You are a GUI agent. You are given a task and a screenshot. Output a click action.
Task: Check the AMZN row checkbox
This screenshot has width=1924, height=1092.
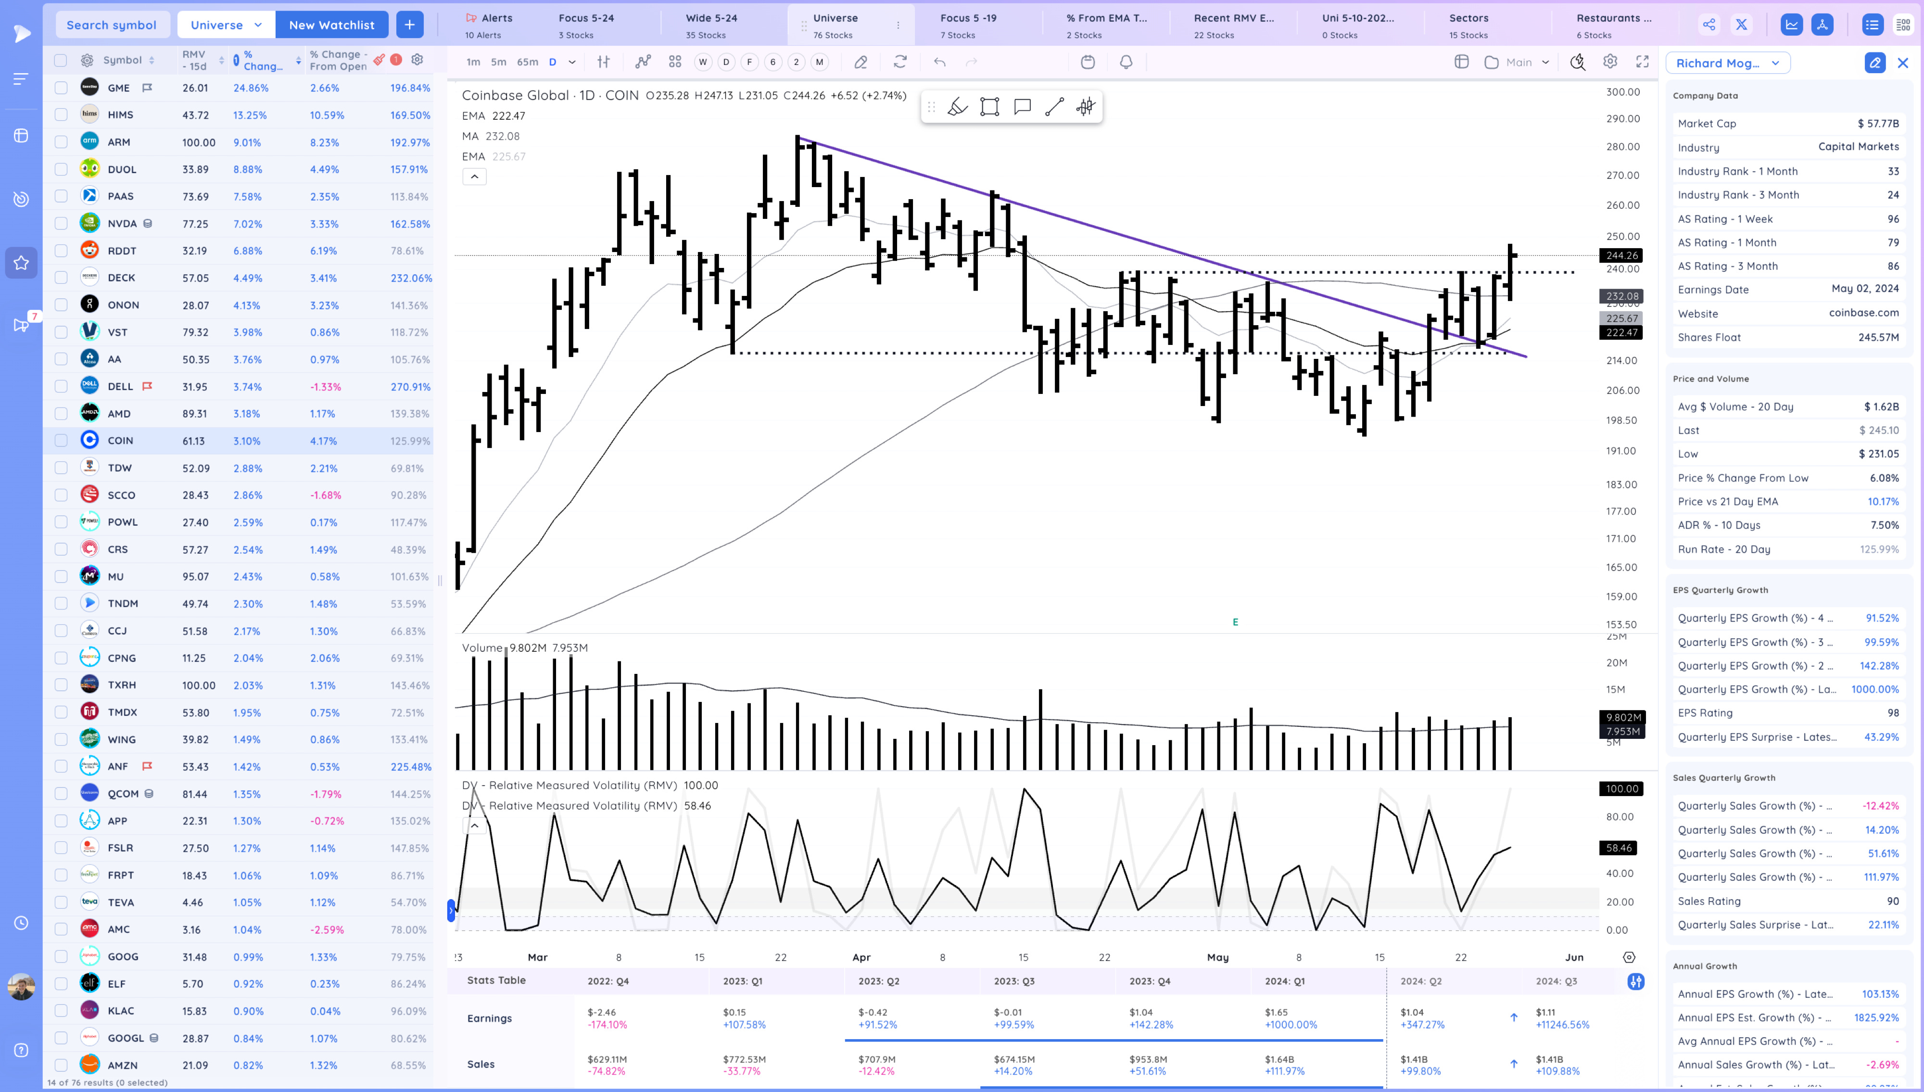(61, 1065)
